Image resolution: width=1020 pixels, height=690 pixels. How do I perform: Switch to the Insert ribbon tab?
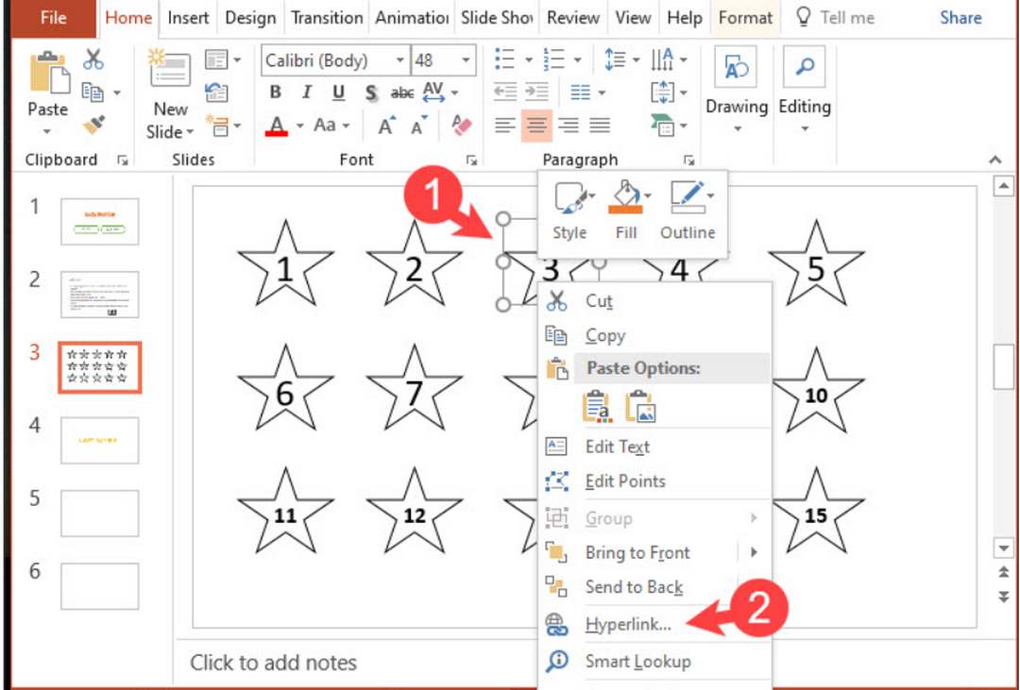[x=188, y=18]
